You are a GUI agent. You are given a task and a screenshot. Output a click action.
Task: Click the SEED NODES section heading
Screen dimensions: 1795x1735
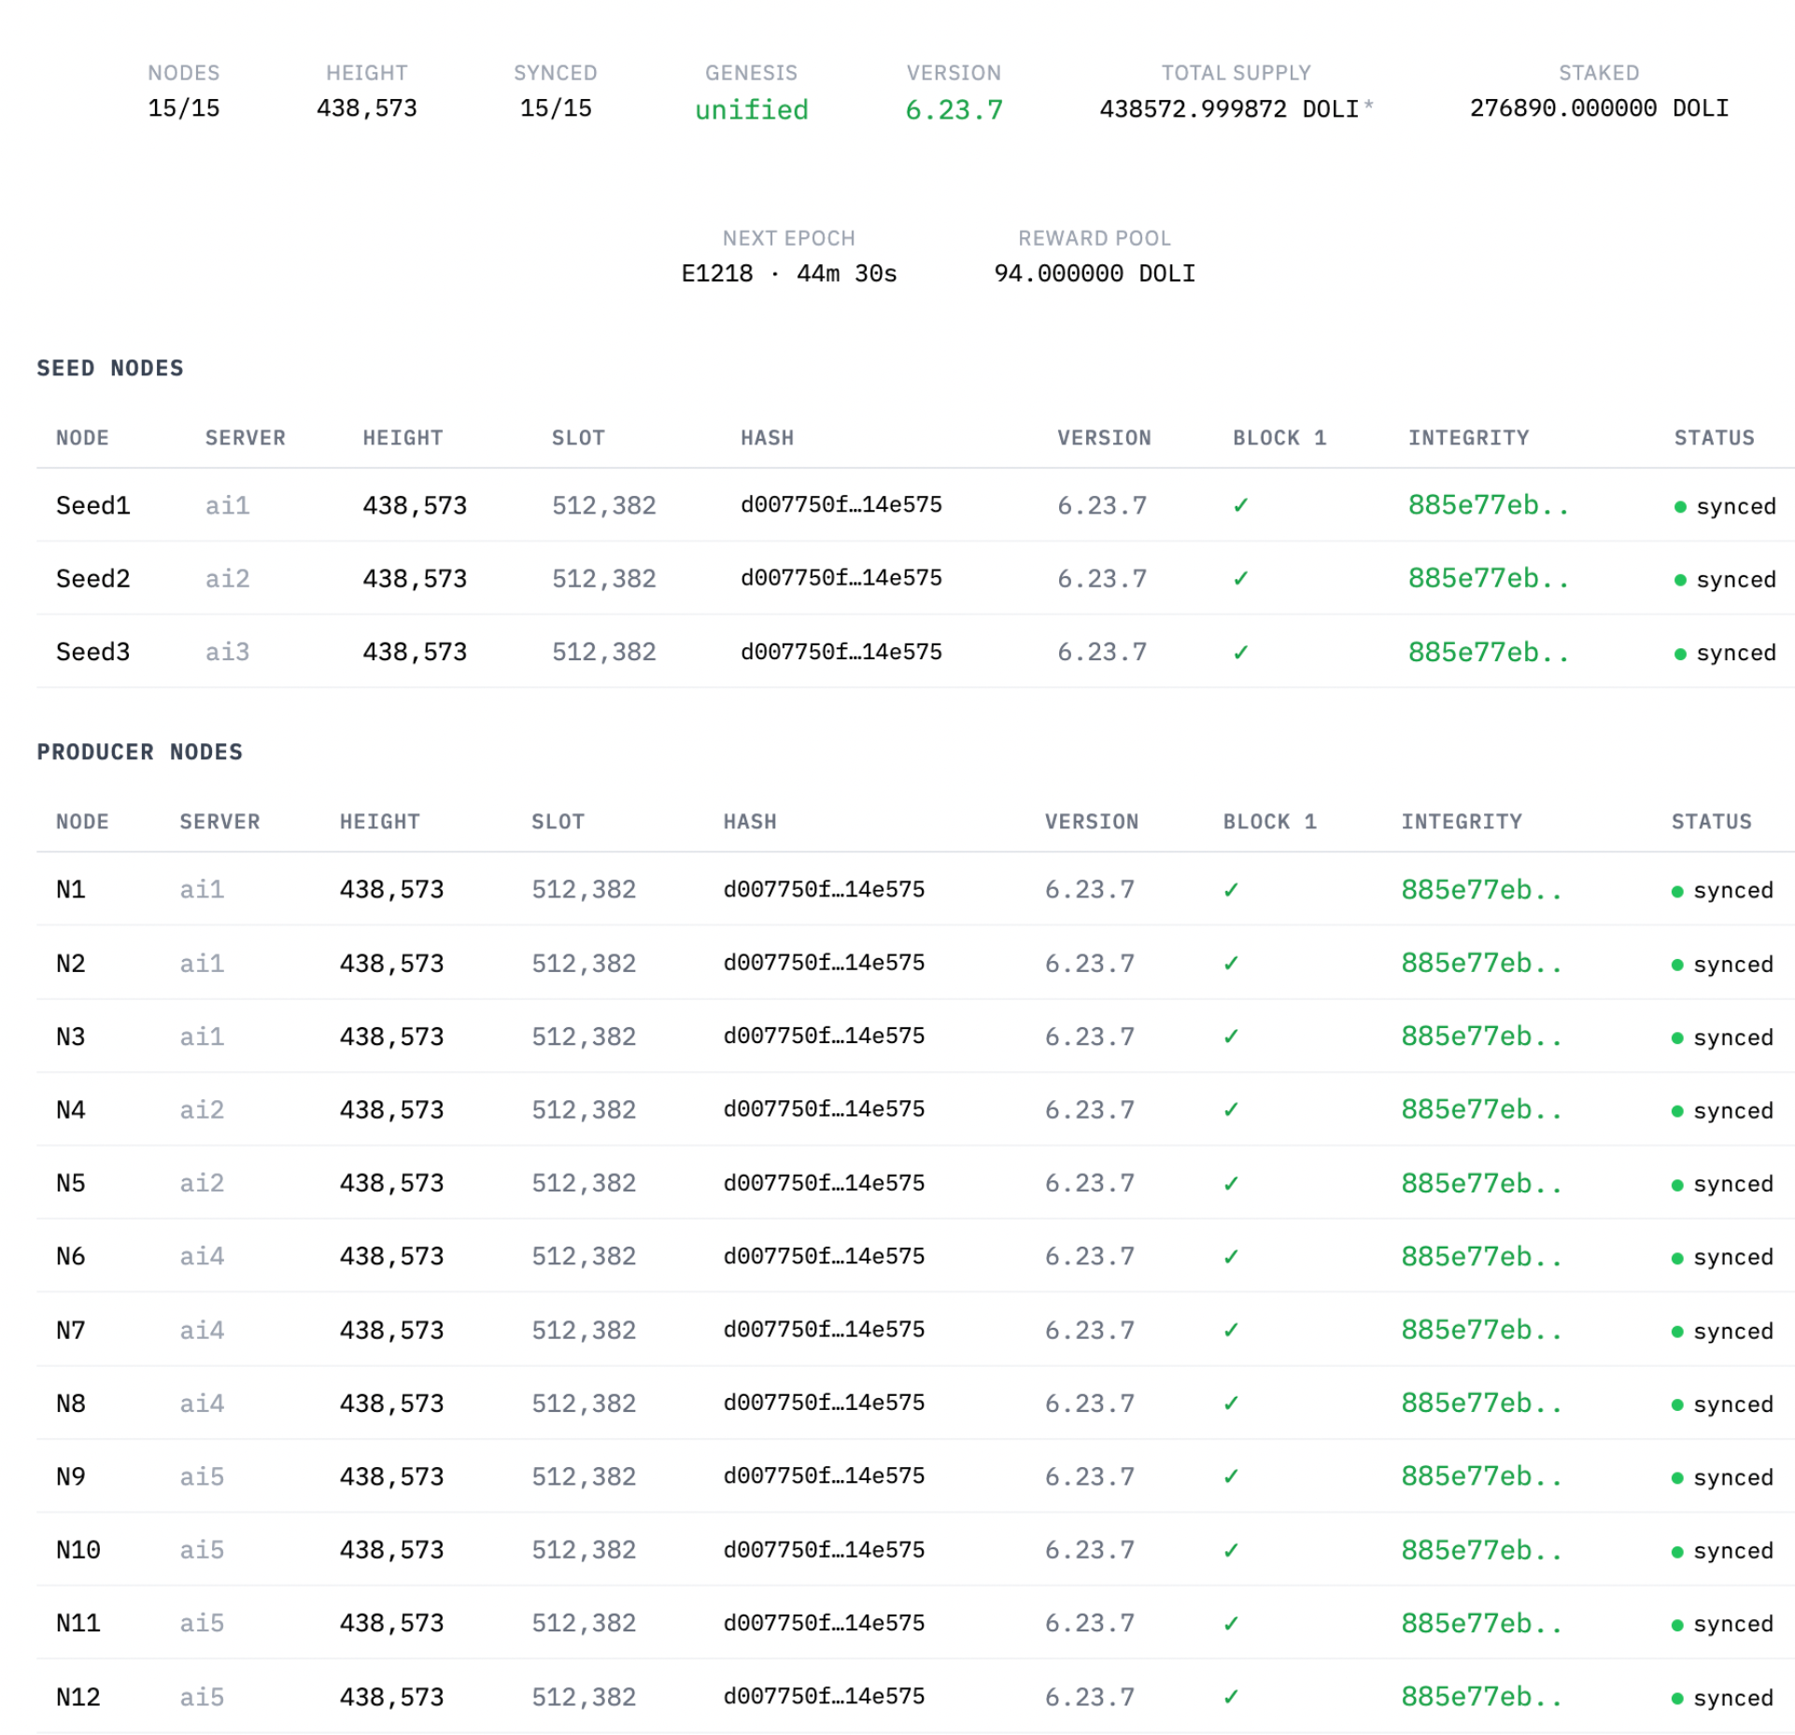[110, 368]
